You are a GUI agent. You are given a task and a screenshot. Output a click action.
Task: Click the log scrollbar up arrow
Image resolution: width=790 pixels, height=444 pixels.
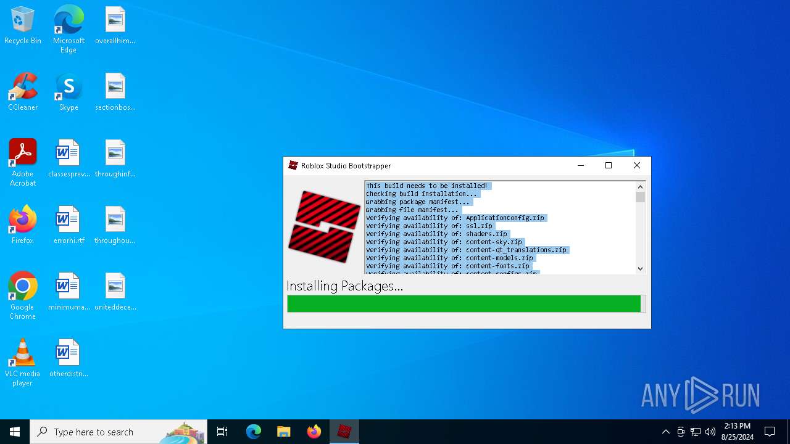[x=640, y=186]
